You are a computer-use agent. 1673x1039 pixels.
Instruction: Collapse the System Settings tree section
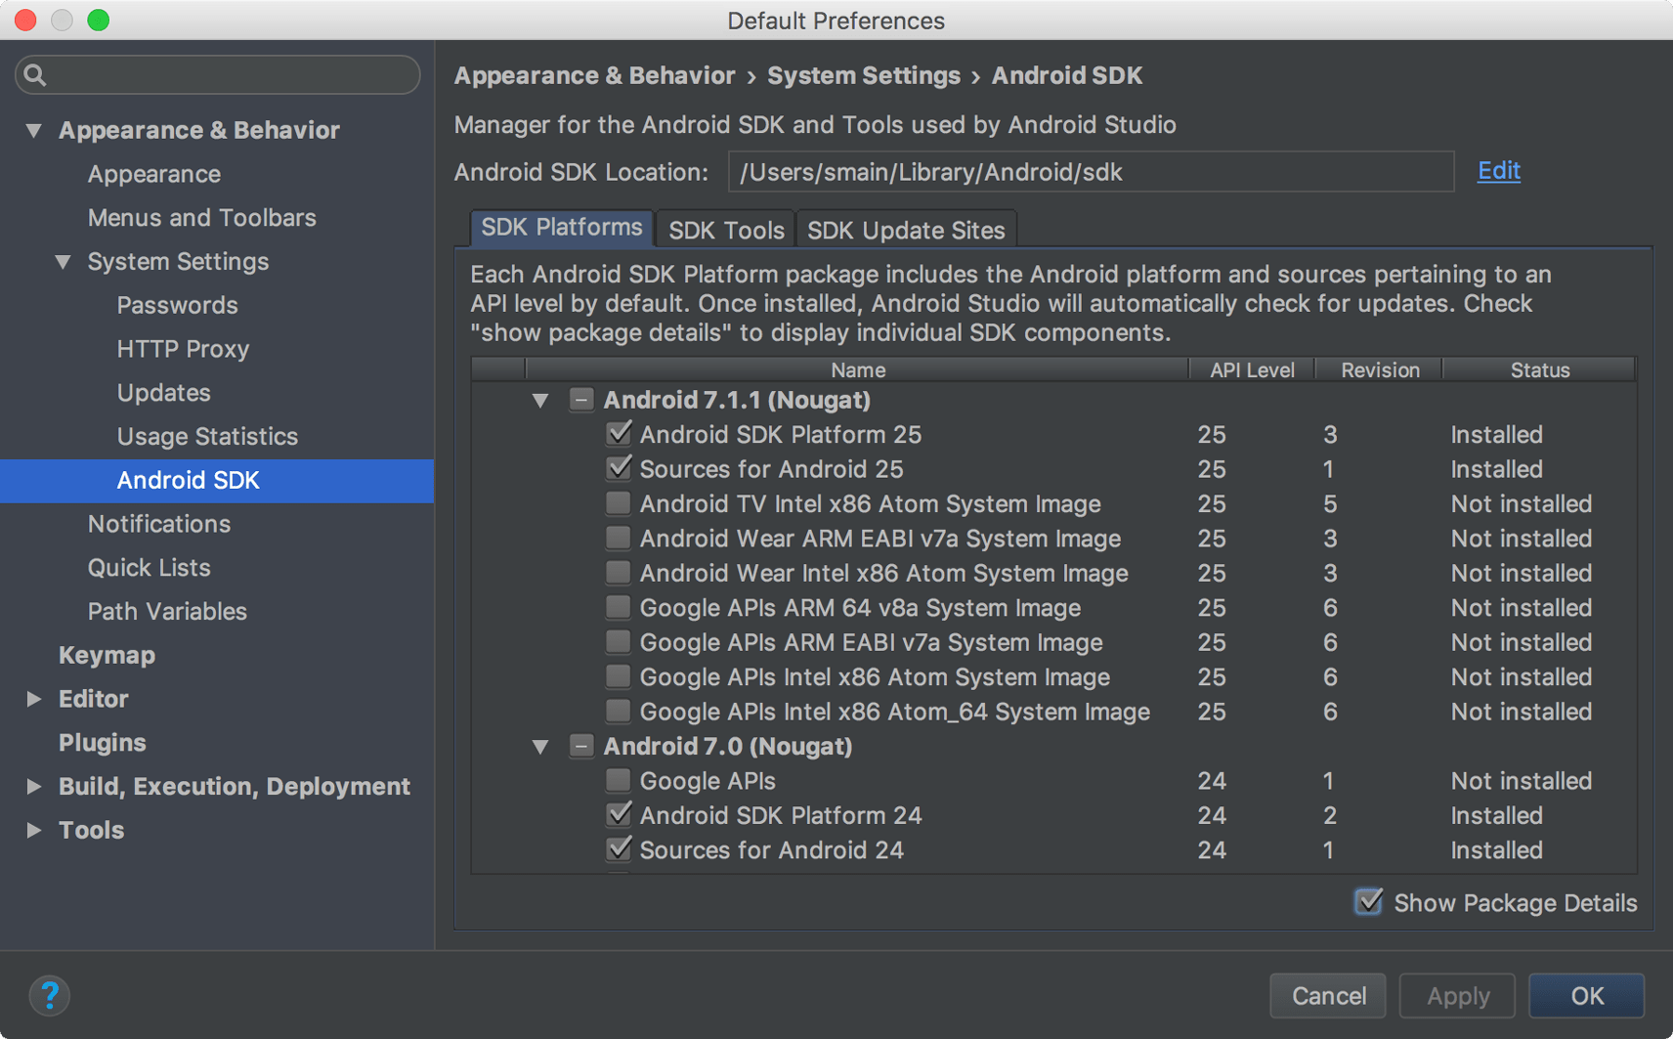pos(63,261)
